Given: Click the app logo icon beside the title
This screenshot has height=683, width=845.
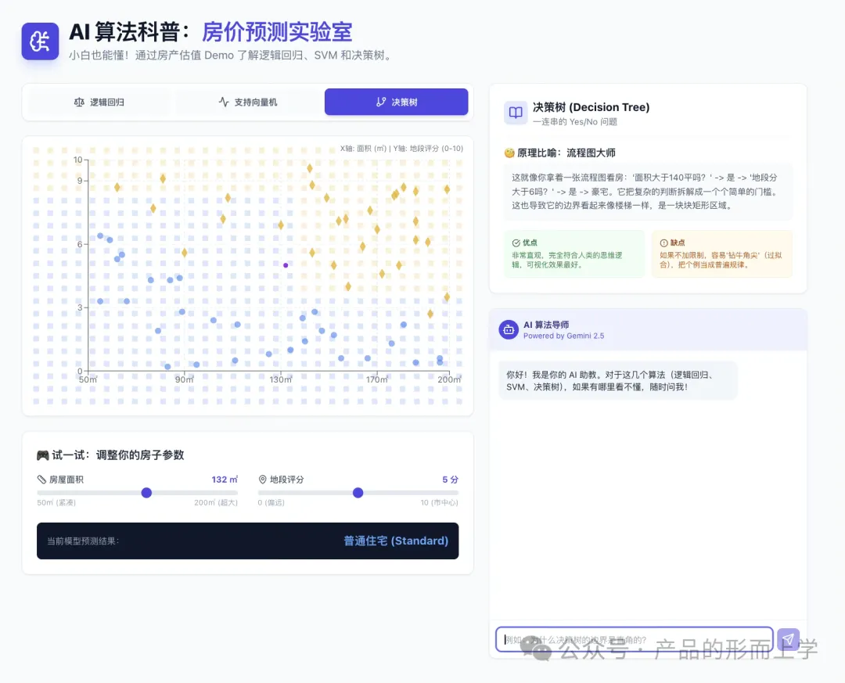Looking at the screenshot, I should pos(40,41).
